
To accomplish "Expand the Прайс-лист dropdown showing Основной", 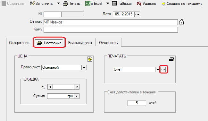I will (84, 68).
